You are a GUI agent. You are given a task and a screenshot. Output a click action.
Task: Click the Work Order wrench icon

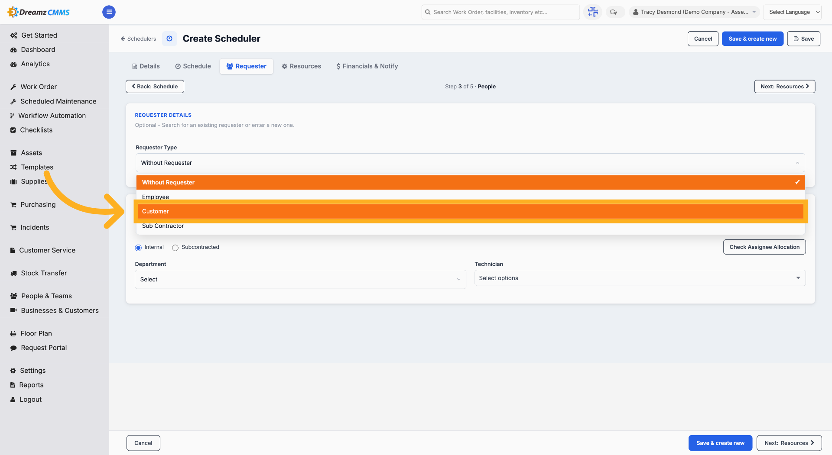pos(13,87)
